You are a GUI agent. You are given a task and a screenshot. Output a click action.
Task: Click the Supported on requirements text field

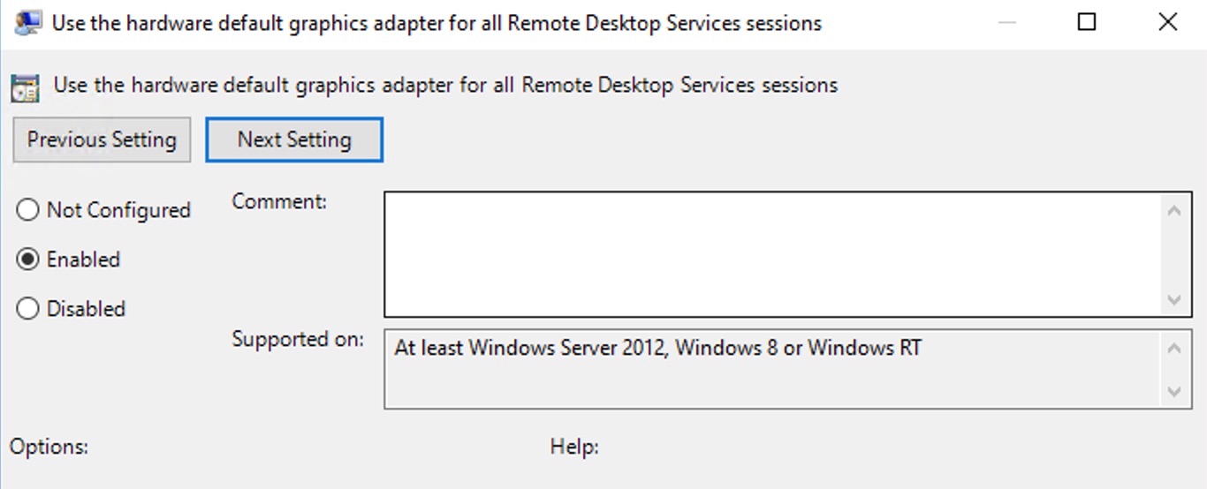[x=775, y=369]
